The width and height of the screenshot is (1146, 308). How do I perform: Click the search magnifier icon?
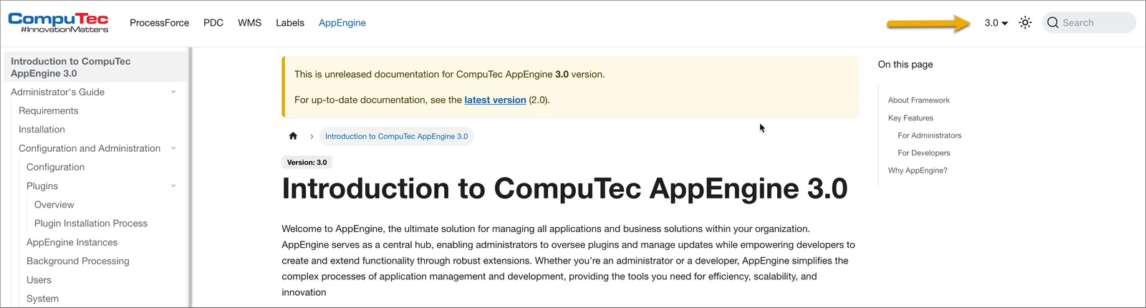tap(1053, 23)
